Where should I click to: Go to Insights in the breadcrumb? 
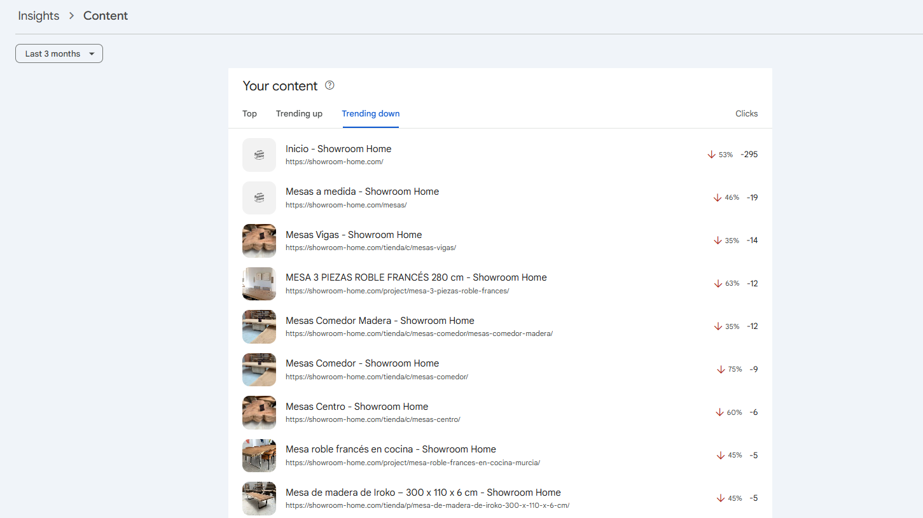(38, 16)
